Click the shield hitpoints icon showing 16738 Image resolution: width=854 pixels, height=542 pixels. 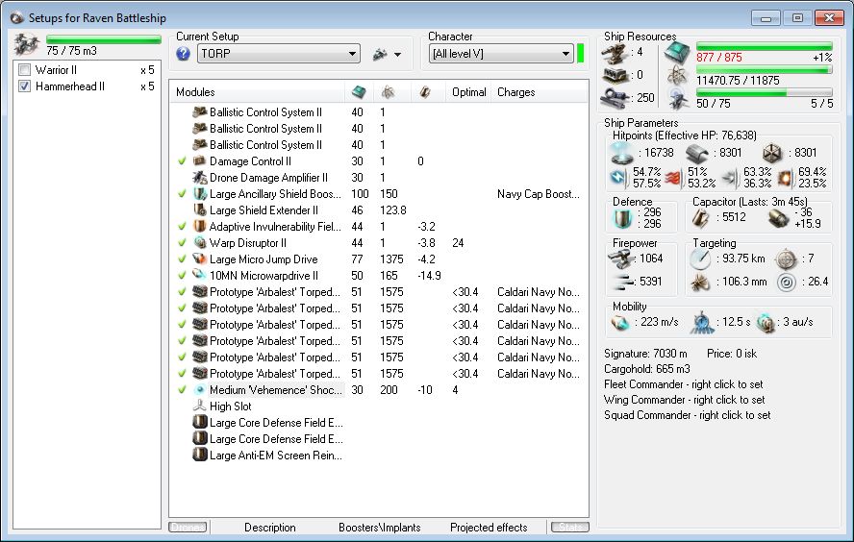click(621, 153)
